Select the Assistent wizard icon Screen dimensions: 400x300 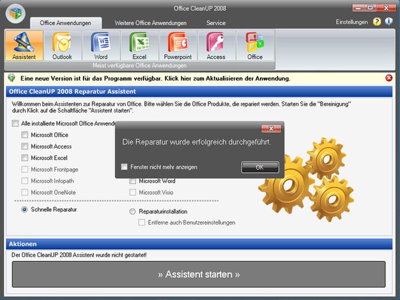pyautogui.click(x=24, y=46)
